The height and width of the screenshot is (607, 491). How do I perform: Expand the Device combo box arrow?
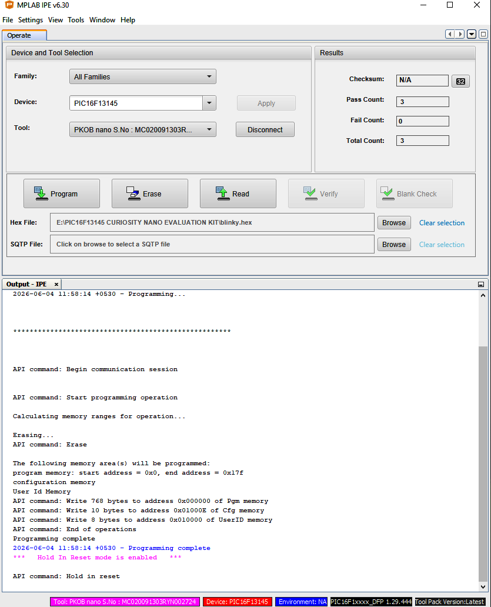[209, 103]
